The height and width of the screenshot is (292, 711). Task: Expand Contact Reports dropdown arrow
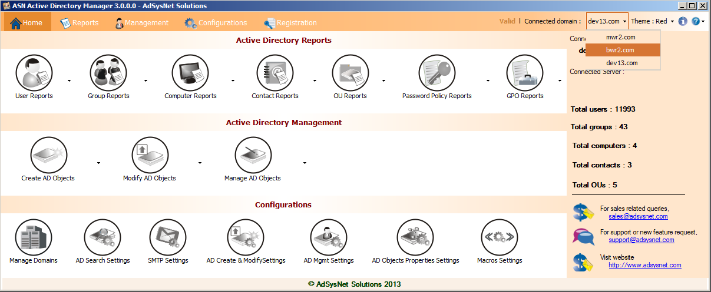(x=315, y=80)
